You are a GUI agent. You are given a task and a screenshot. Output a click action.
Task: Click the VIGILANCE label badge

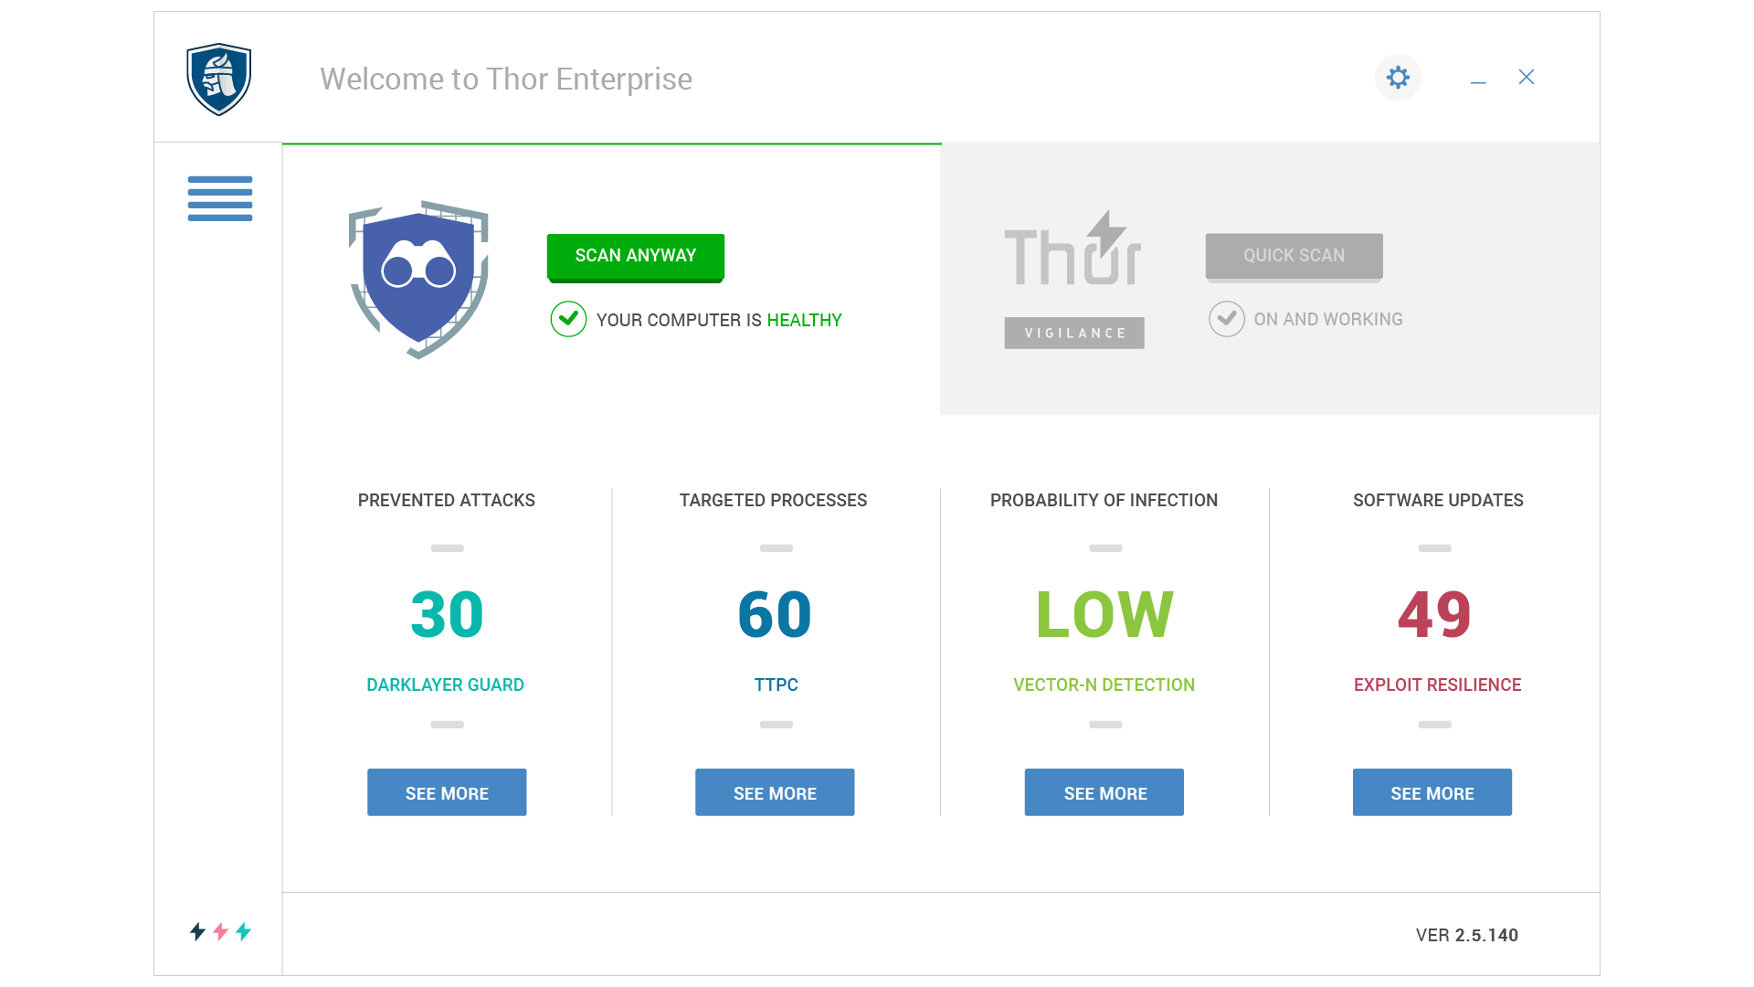click(x=1074, y=333)
